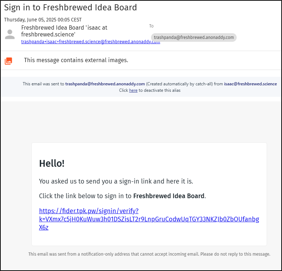Click "This message contains external images." notice
Screen dimensions: 282x271
click(x=76, y=60)
